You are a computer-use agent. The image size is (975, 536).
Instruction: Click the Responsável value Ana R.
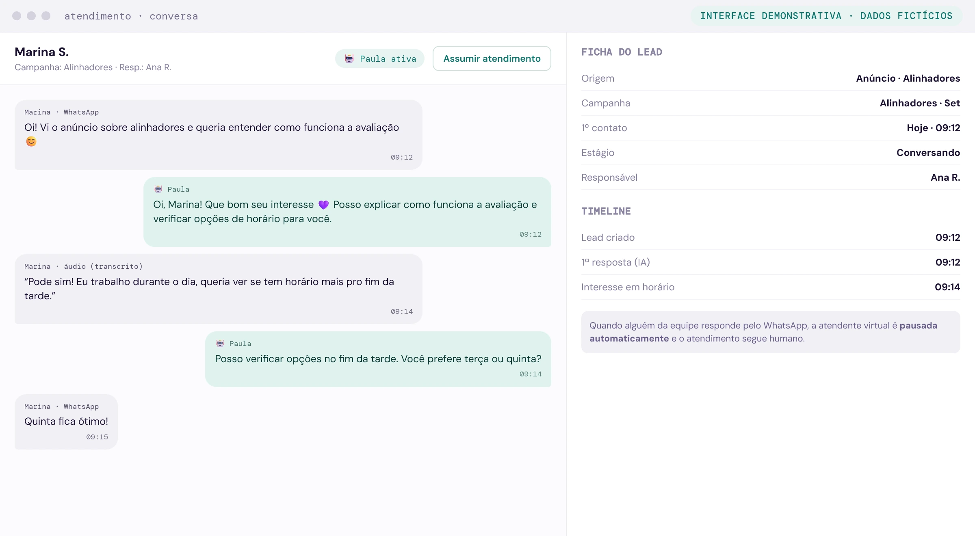point(945,177)
